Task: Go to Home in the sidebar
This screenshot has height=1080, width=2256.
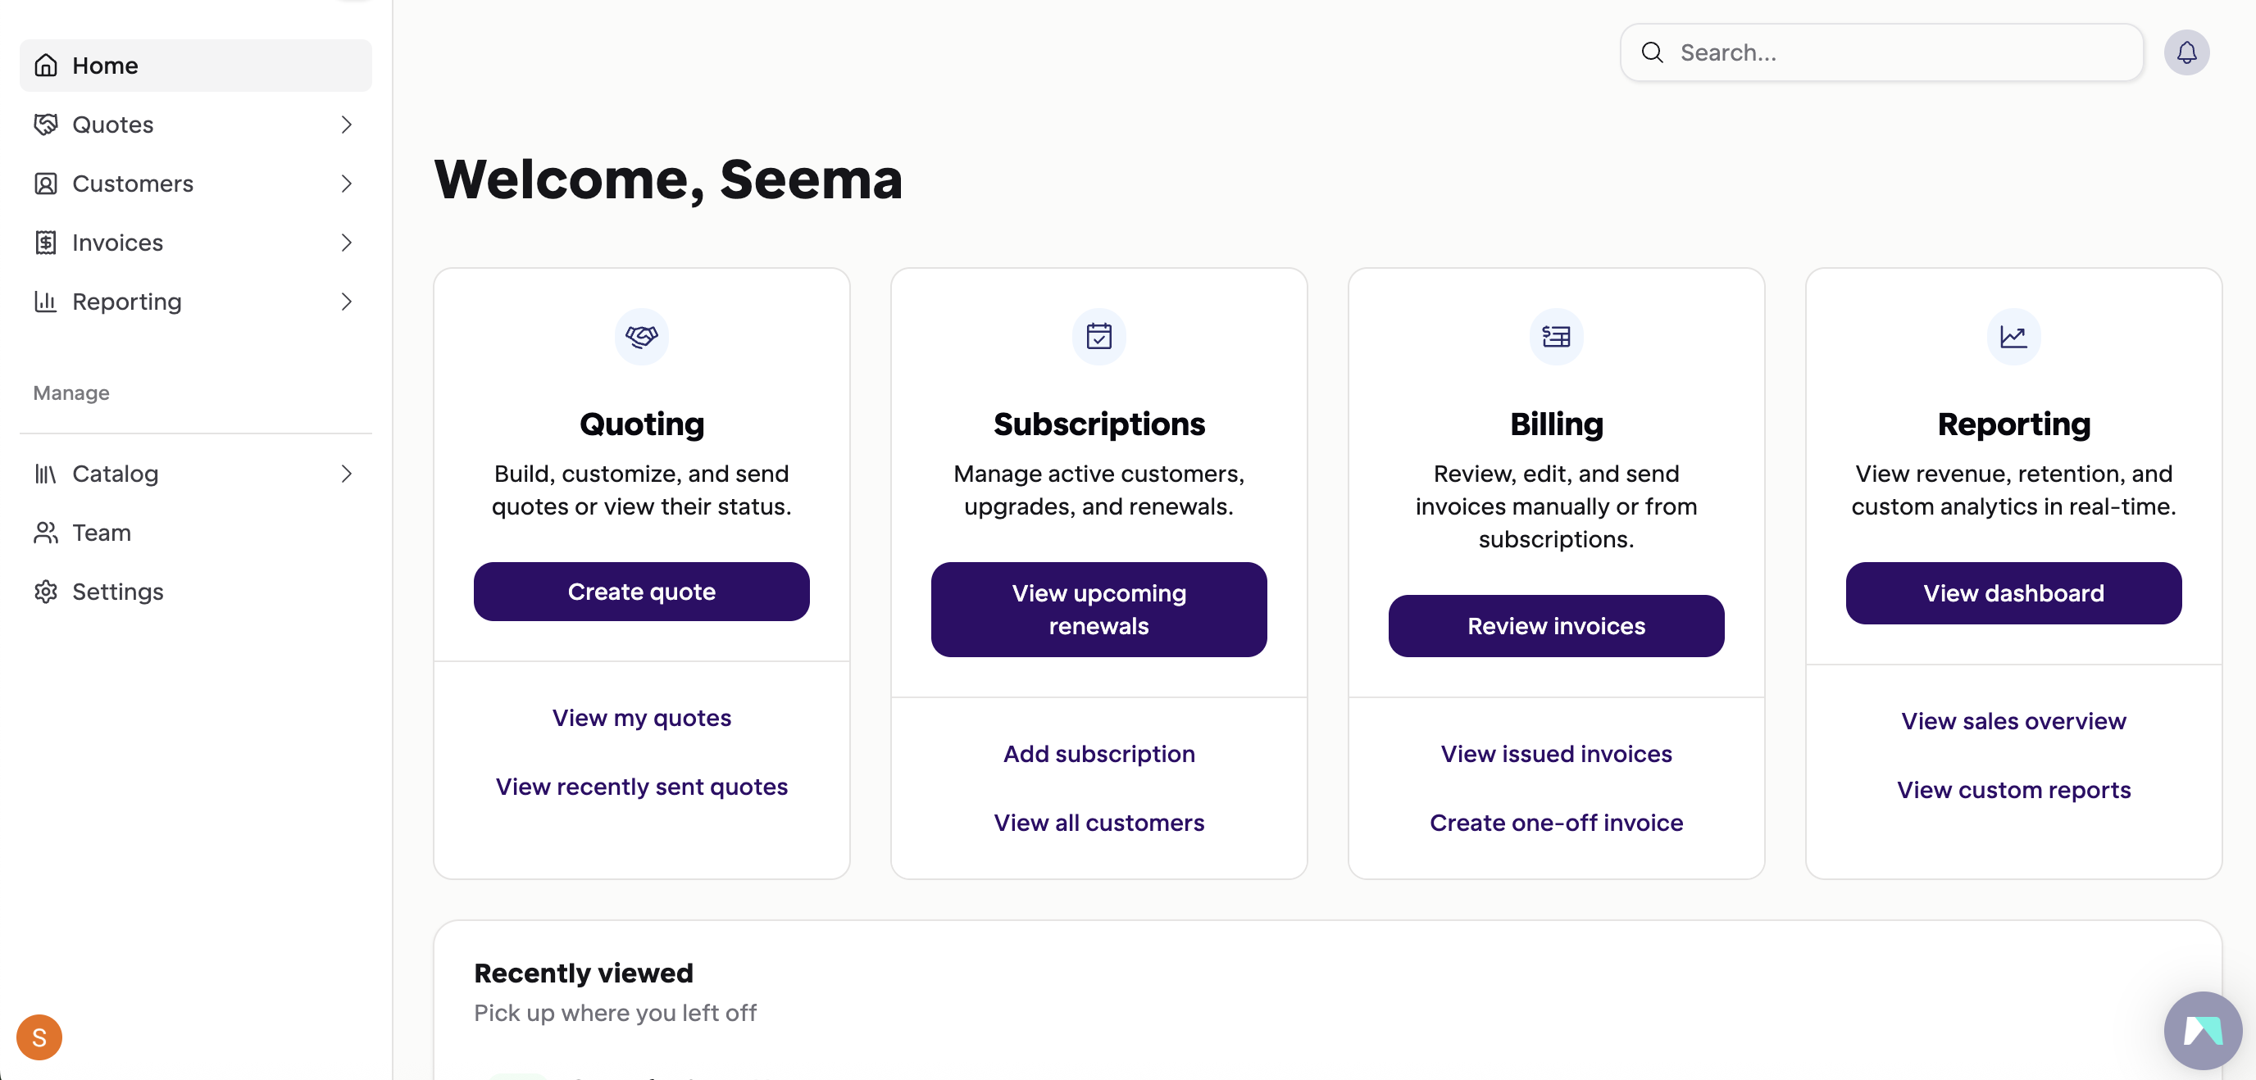Action: (x=105, y=66)
